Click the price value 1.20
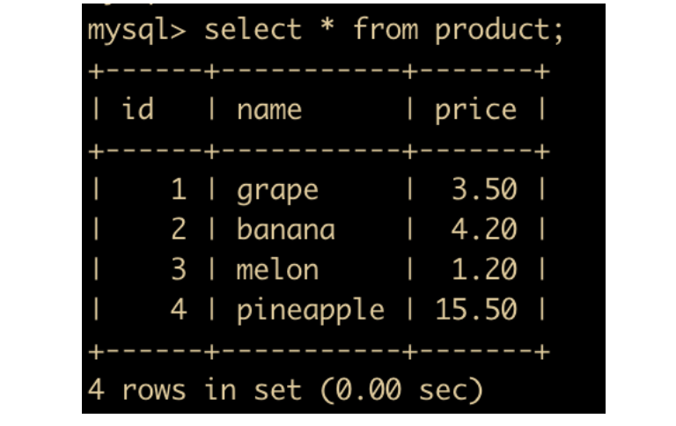The image size is (676, 426). pyautogui.click(x=484, y=269)
